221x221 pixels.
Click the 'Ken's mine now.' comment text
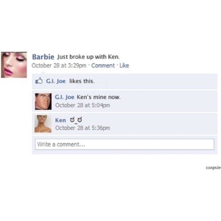(x=99, y=97)
